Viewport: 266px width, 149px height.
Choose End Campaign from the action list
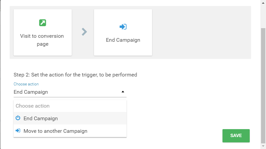[70, 118]
